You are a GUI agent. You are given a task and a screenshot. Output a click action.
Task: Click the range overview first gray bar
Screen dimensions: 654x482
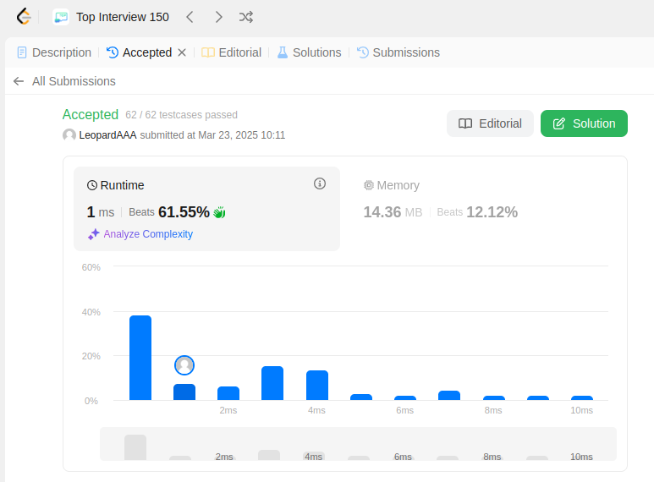point(135,447)
